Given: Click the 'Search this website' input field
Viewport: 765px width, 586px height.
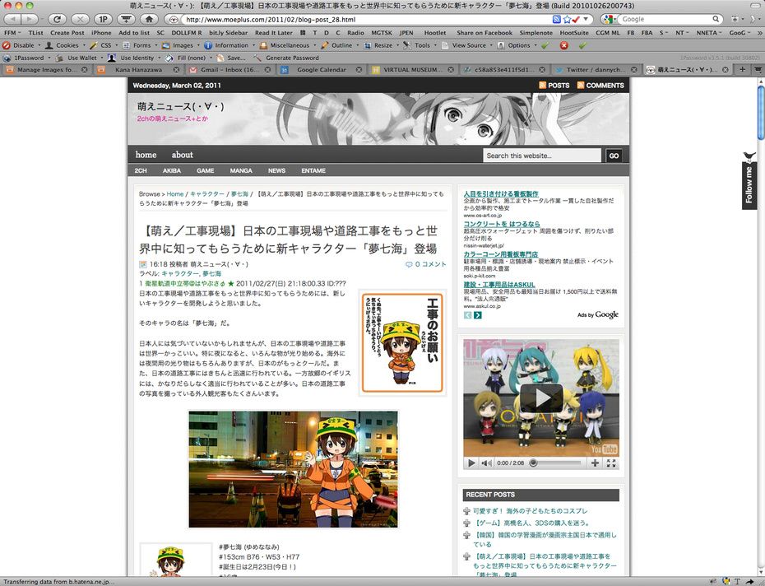Looking at the screenshot, I should [x=542, y=156].
